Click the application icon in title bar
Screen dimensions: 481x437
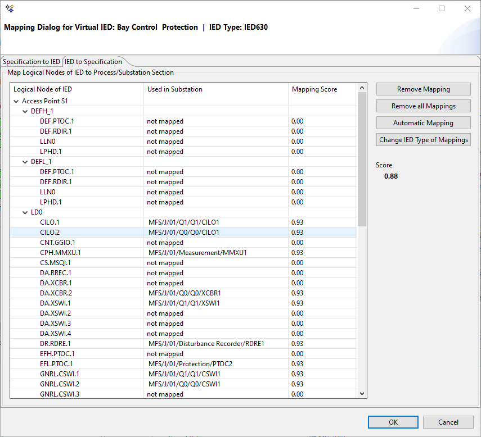(10, 8)
